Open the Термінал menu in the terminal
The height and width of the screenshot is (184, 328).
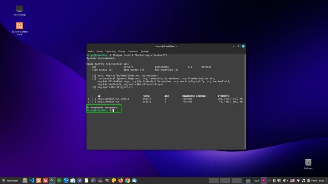pyautogui.click(x=133, y=52)
